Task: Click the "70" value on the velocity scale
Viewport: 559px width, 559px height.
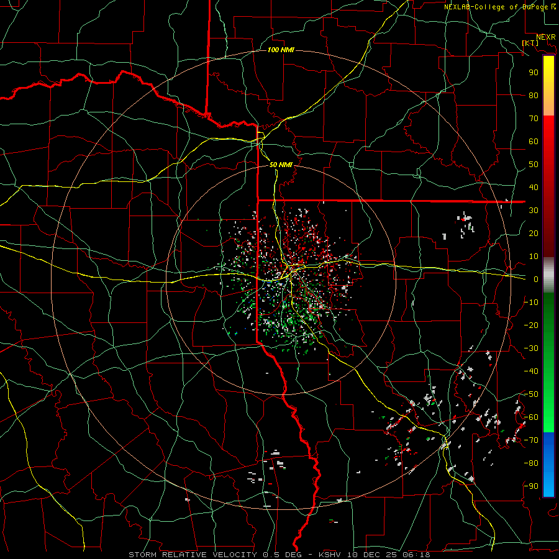Action: click(534, 119)
